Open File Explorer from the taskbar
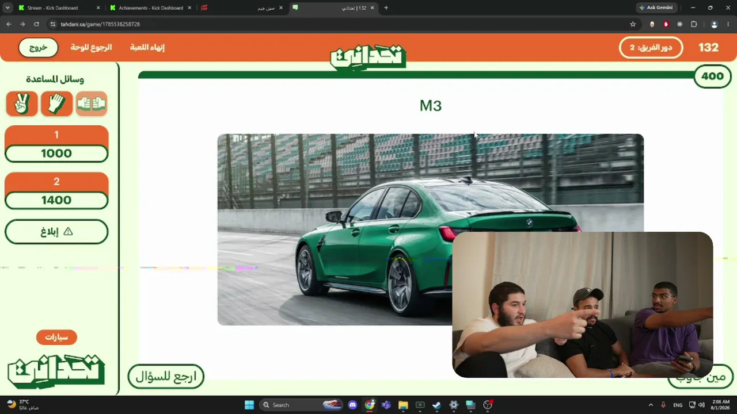 (403, 405)
